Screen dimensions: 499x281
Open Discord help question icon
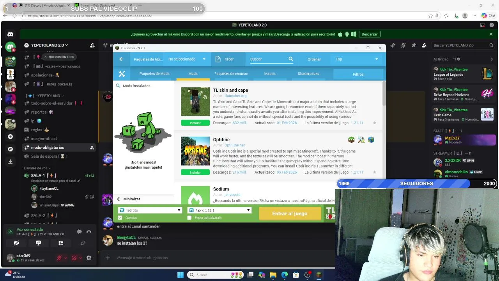[x=491, y=25]
